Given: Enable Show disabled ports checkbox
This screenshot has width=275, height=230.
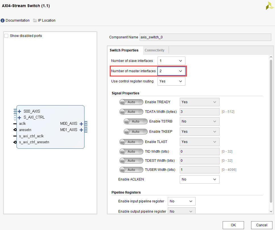Looking at the screenshot, I should pos(7,36).
